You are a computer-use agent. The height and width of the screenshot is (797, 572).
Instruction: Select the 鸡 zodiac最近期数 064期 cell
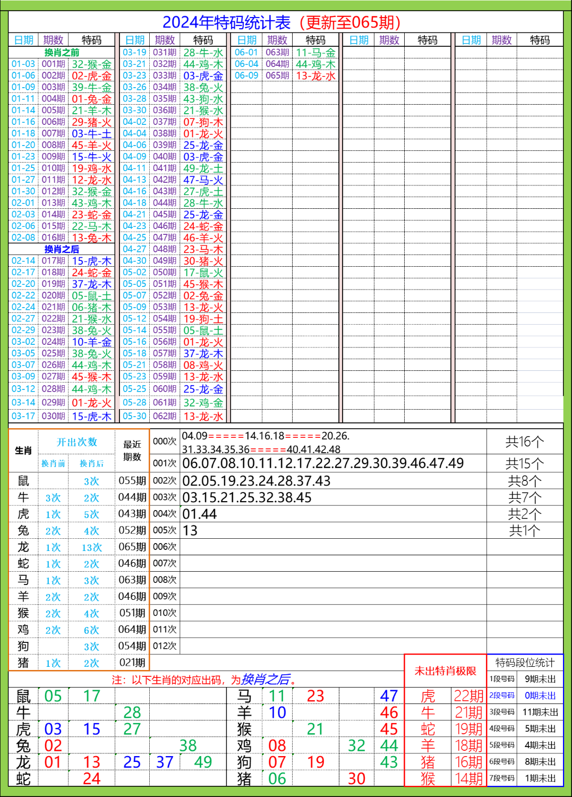click(x=132, y=630)
